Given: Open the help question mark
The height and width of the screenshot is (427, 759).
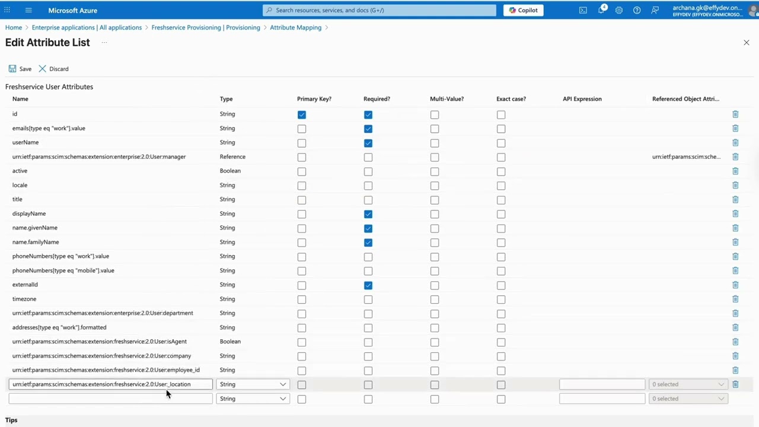Looking at the screenshot, I should 637,10.
